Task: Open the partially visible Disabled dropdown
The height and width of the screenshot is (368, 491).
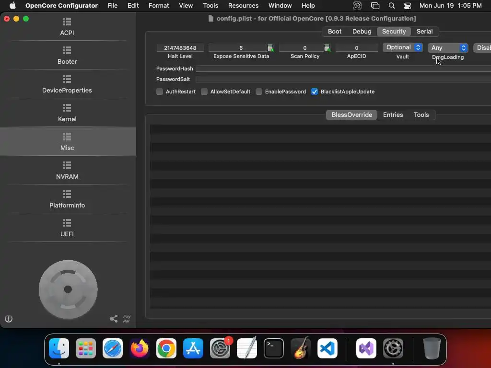Action: tap(482, 48)
